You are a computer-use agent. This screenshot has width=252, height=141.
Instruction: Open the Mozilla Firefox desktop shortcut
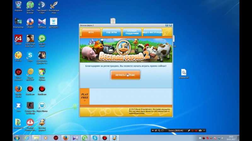(18, 90)
